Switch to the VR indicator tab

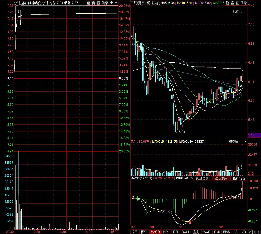point(244,232)
